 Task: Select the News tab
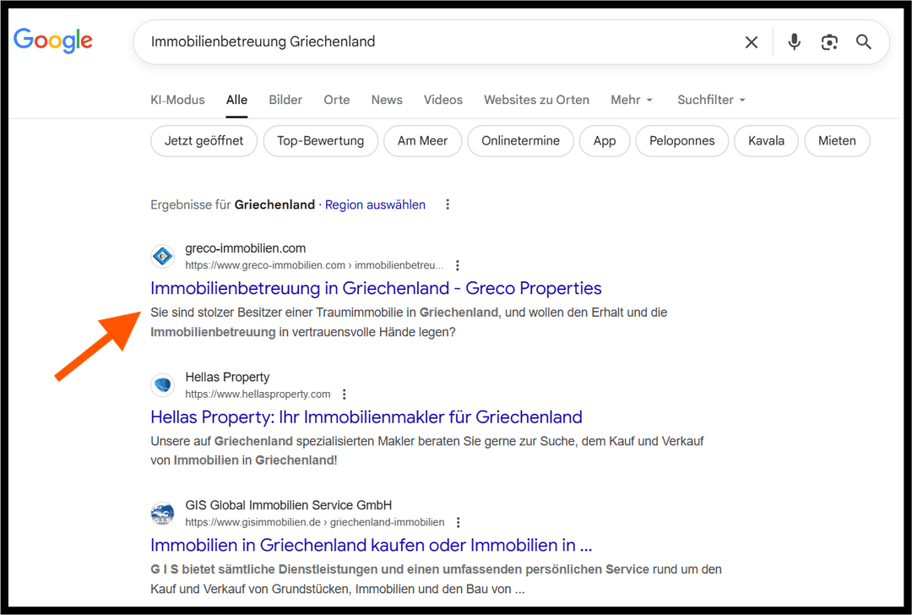[x=386, y=100]
